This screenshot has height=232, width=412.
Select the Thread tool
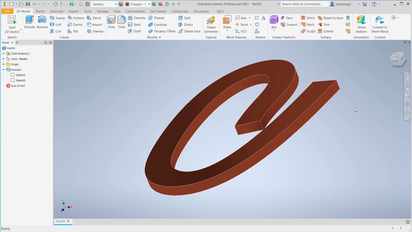pyautogui.click(x=156, y=18)
